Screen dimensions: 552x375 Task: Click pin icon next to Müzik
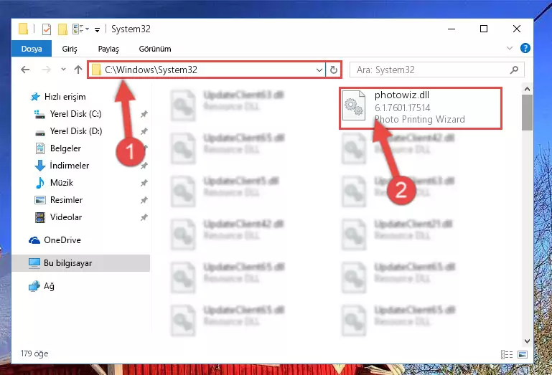[x=144, y=183]
